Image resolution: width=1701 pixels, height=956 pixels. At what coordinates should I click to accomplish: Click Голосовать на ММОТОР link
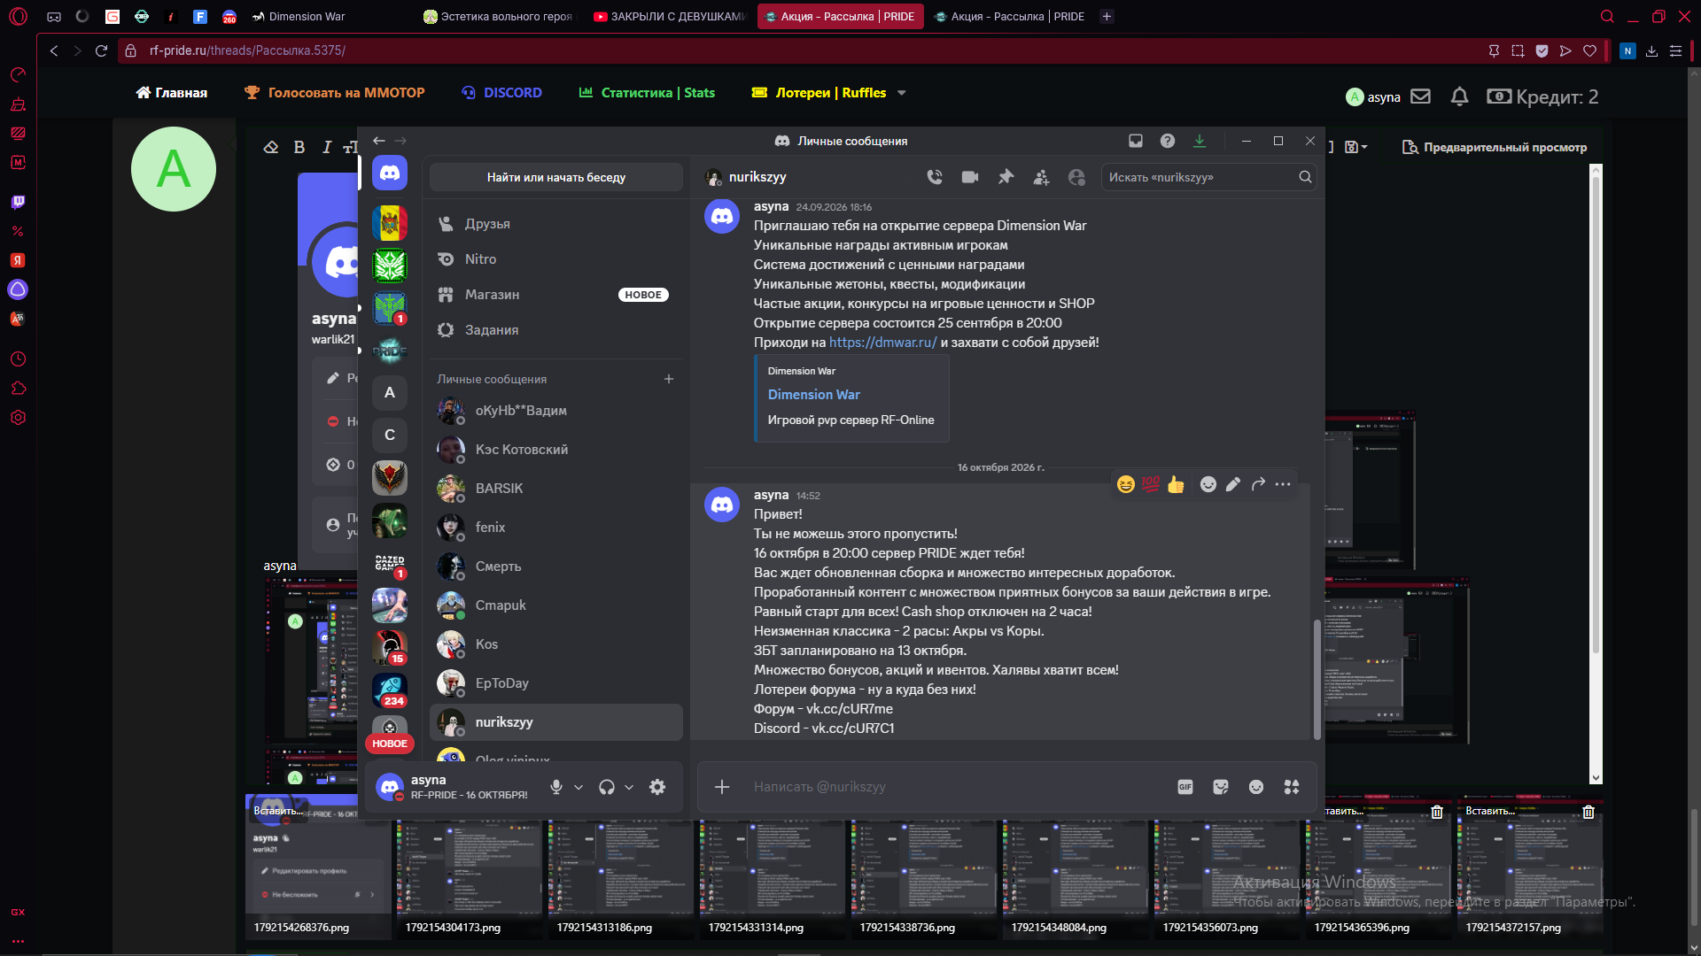335,93
